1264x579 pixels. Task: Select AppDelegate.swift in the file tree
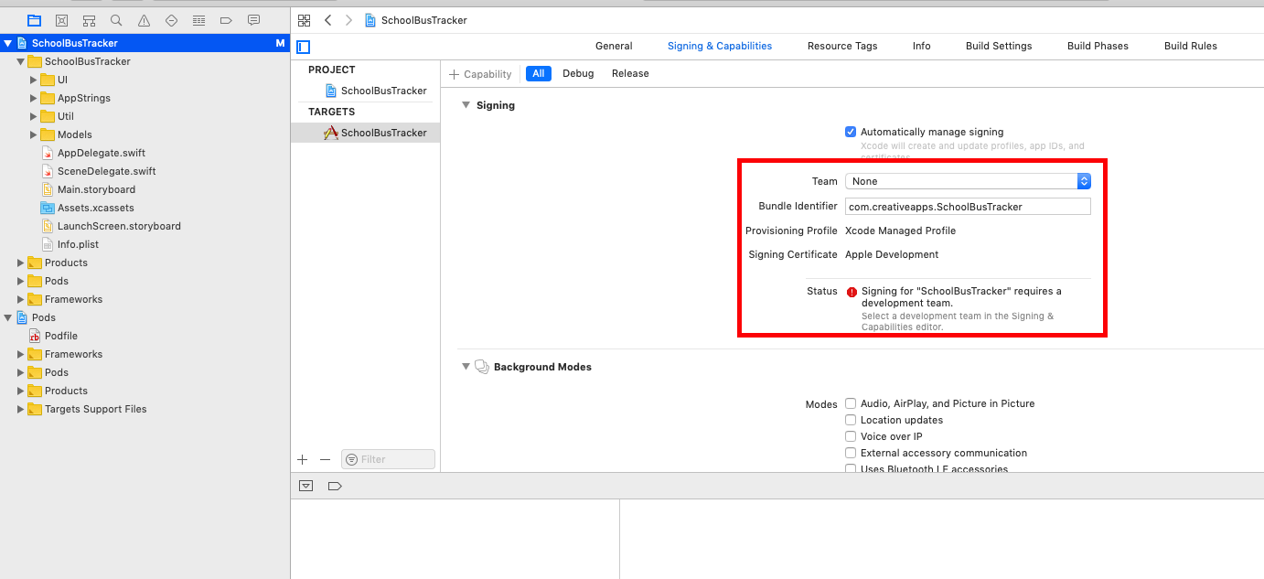[101, 153]
